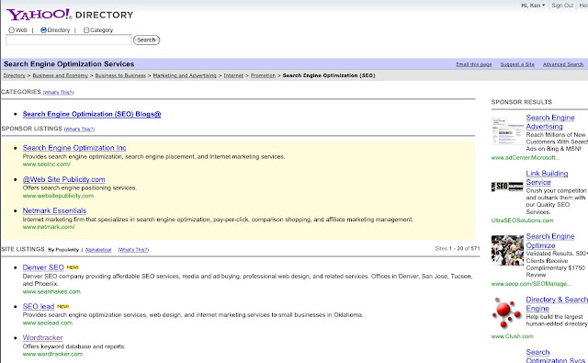Click By Popularity sort label
This screenshot has width=588, height=363.
coord(63,250)
